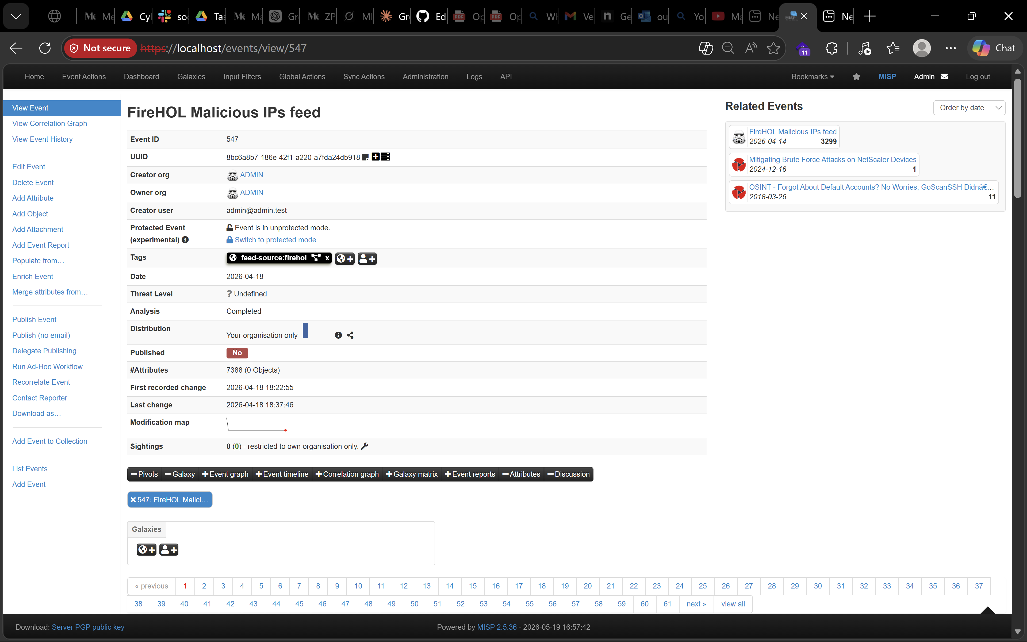Add a global tag via globe-plus button in Tags row
The image size is (1027, 642).
pyautogui.click(x=344, y=259)
